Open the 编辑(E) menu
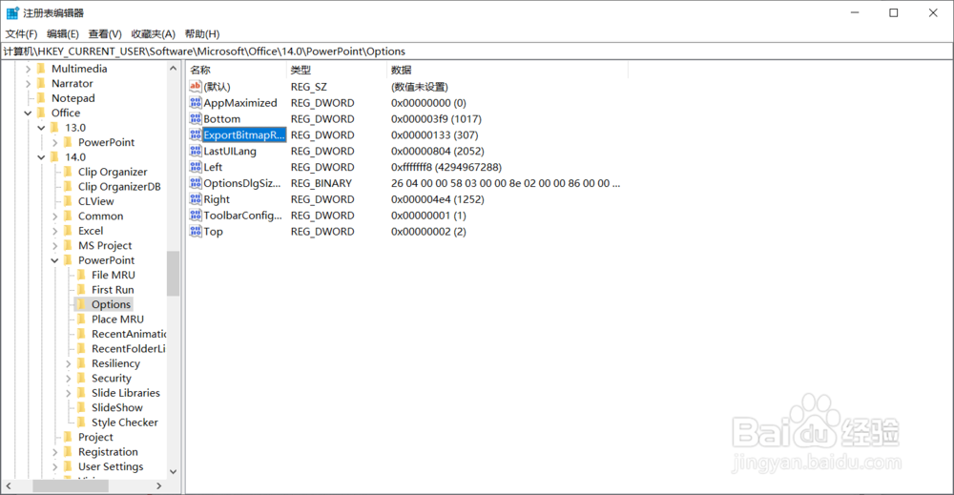The height and width of the screenshot is (495, 954). (63, 34)
